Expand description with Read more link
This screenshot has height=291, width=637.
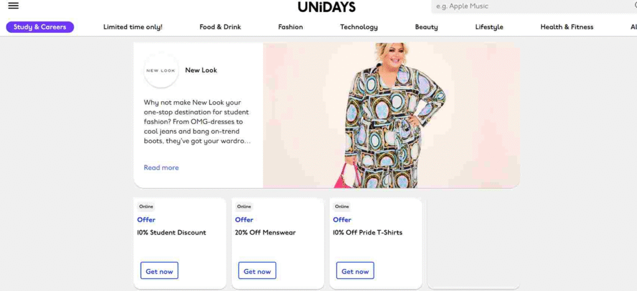tap(161, 168)
